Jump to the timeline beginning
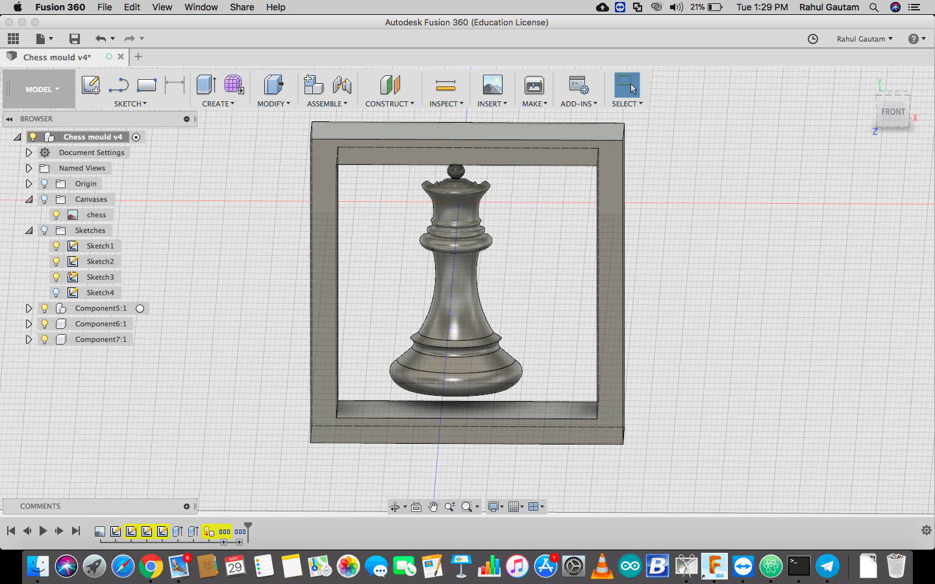Viewport: 935px width, 584px height. pos(10,531)
